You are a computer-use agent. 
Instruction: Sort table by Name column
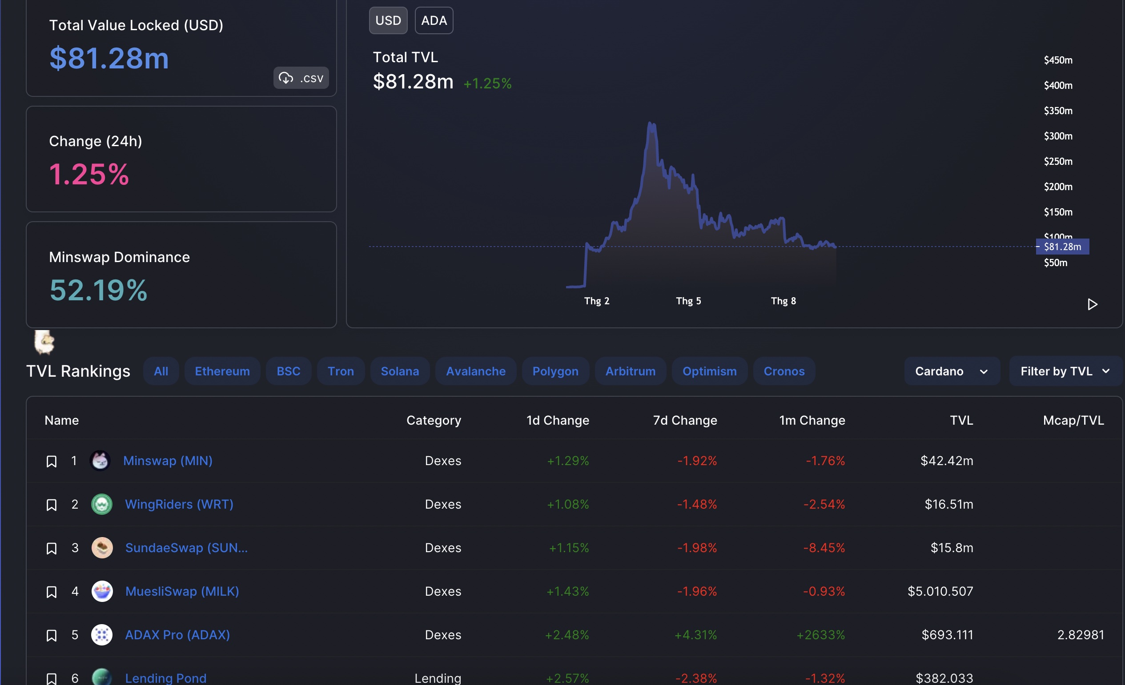[x=62, y=421]
